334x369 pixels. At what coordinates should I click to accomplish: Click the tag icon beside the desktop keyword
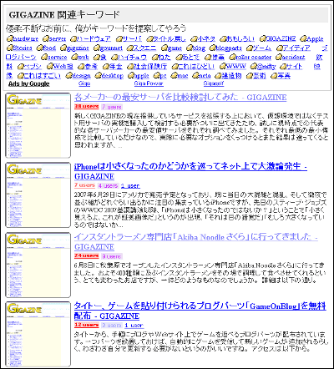(99, 75)
